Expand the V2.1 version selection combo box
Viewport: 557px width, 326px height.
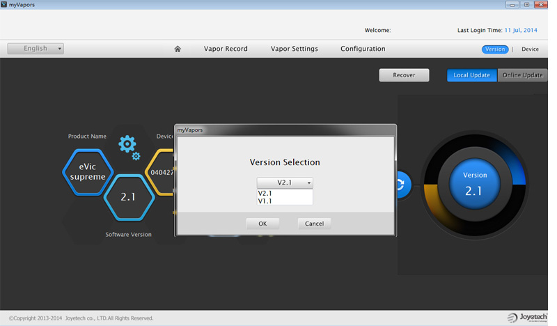285,183
